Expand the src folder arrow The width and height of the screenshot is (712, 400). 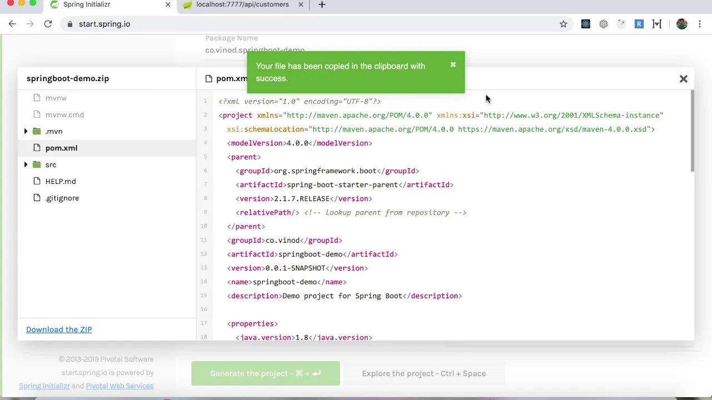point(26,164)
